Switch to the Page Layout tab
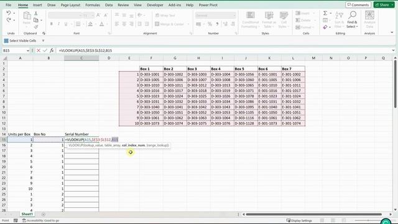The image size is (398, 224). [70, 5]
